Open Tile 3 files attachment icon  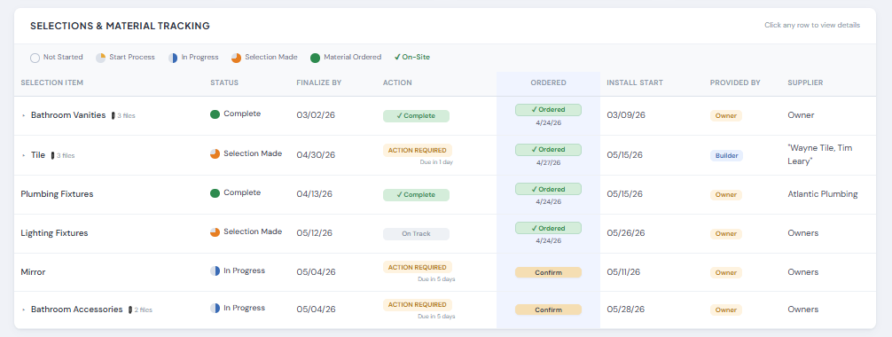(x=53, y=155)
